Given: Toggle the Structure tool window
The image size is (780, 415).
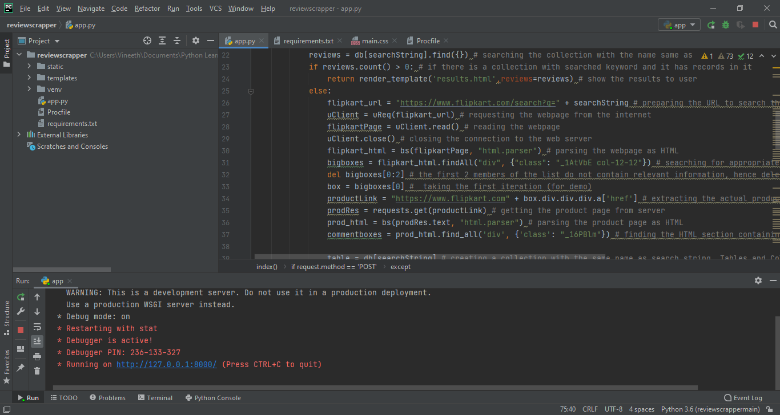Looking at the screenshot, I should tap(6, 318).
